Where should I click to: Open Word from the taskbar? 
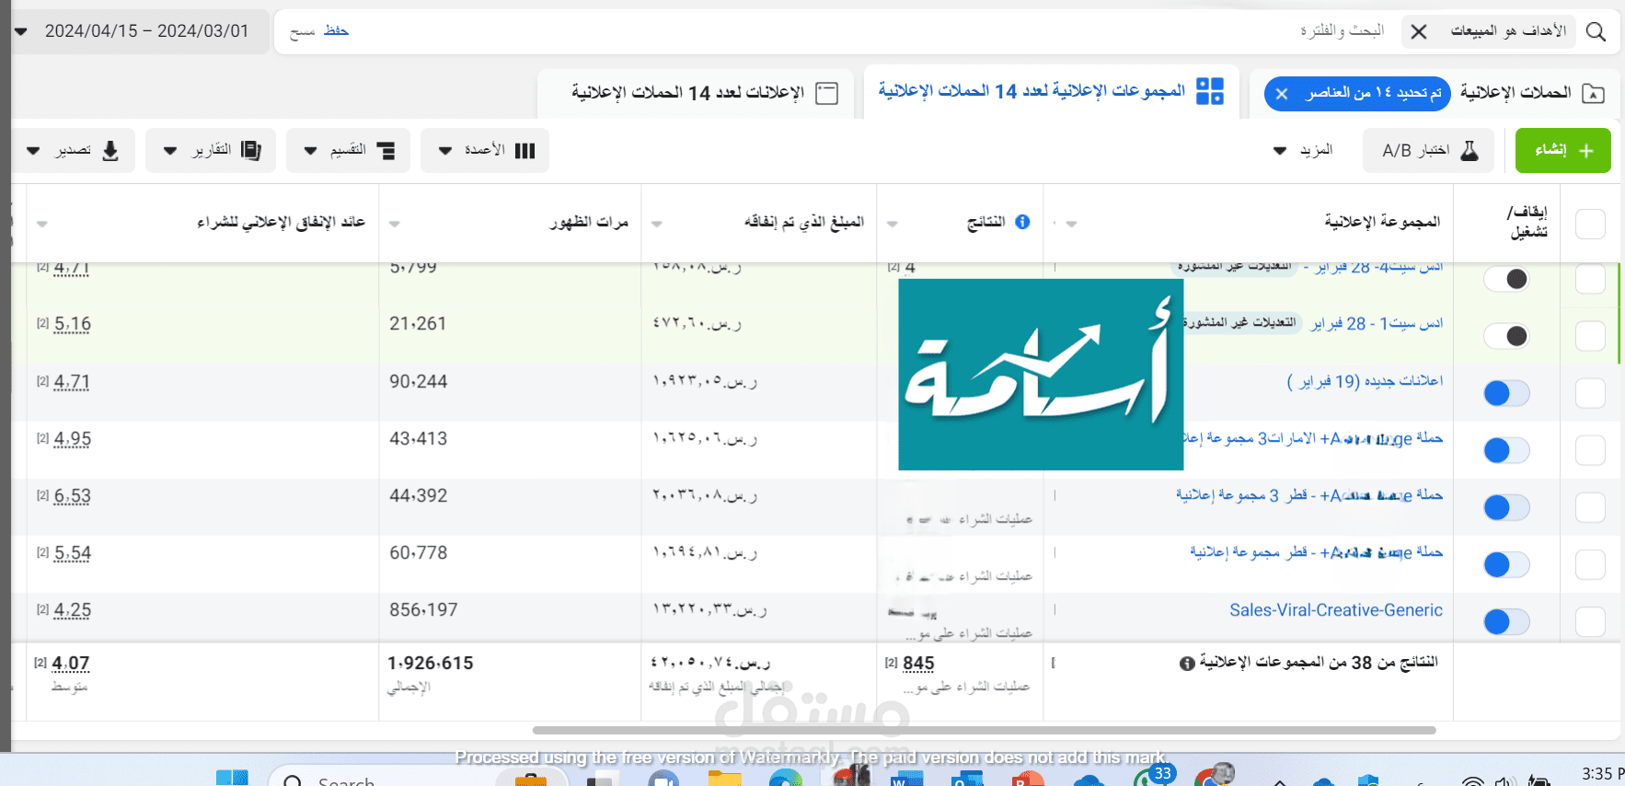[x=906, y=779]
